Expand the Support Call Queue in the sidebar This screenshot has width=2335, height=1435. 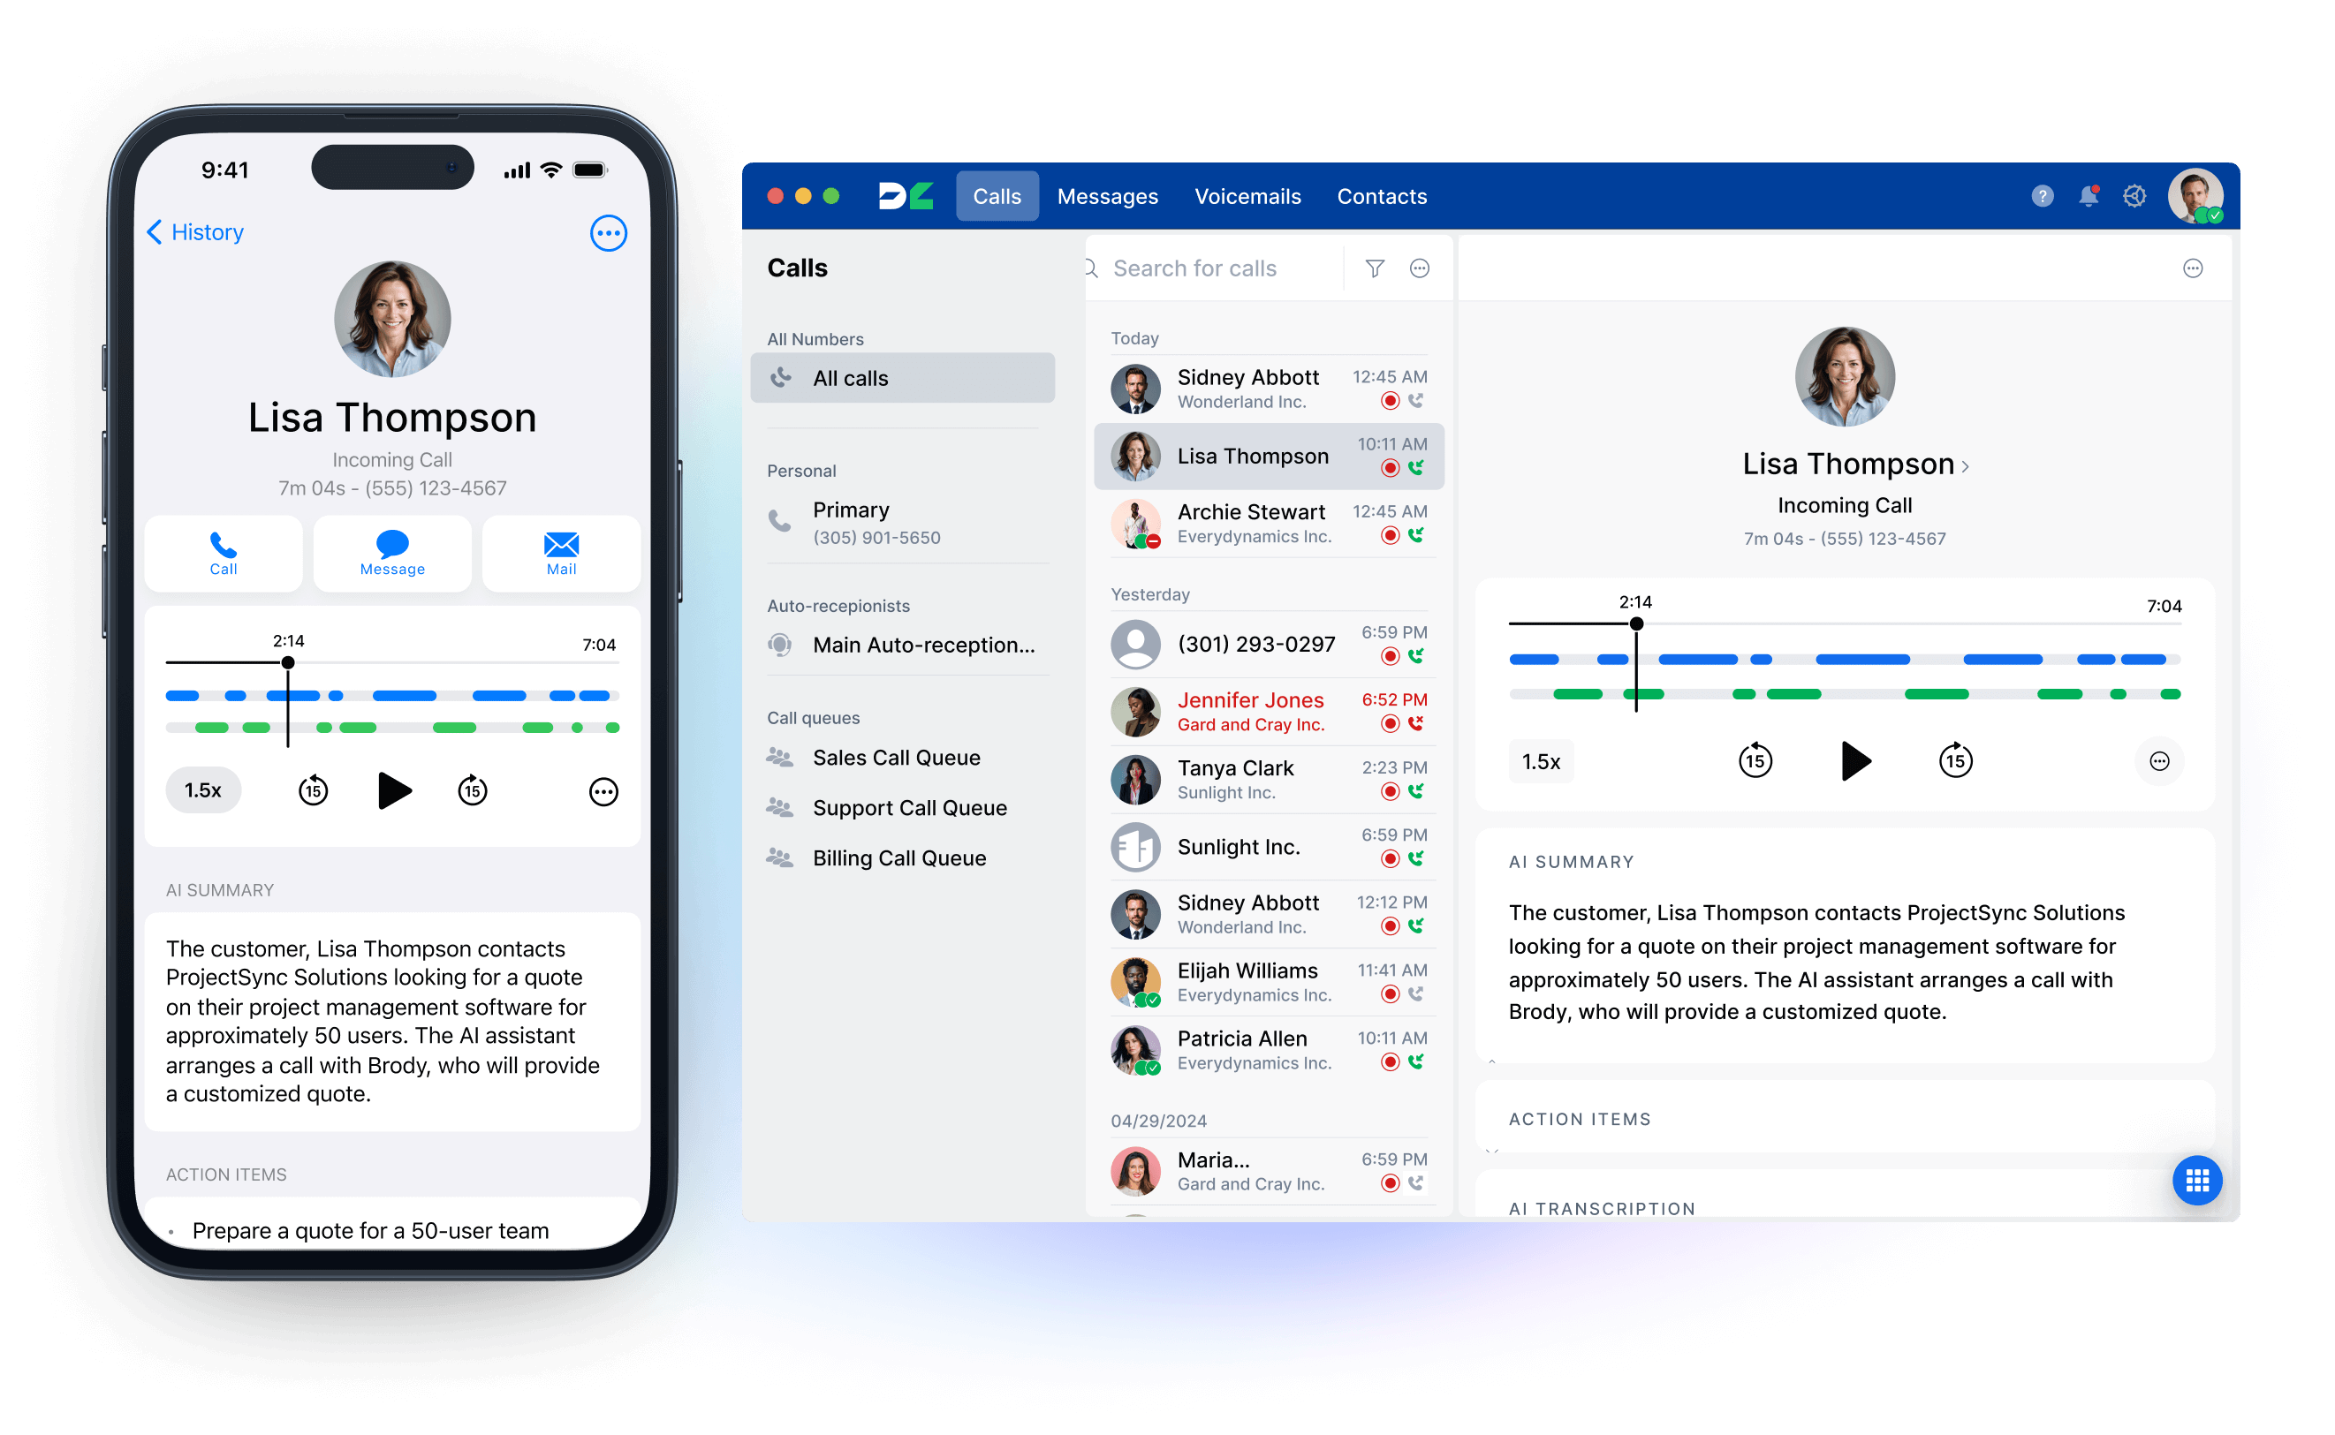(x=909, y=806)
